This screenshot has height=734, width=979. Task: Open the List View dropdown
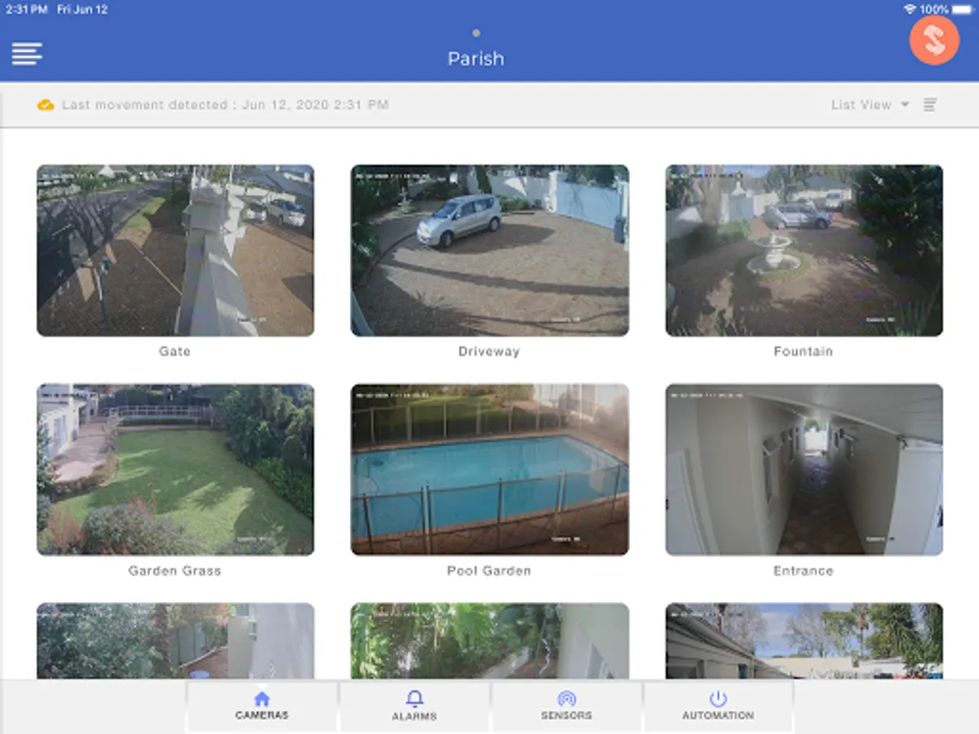870,104
